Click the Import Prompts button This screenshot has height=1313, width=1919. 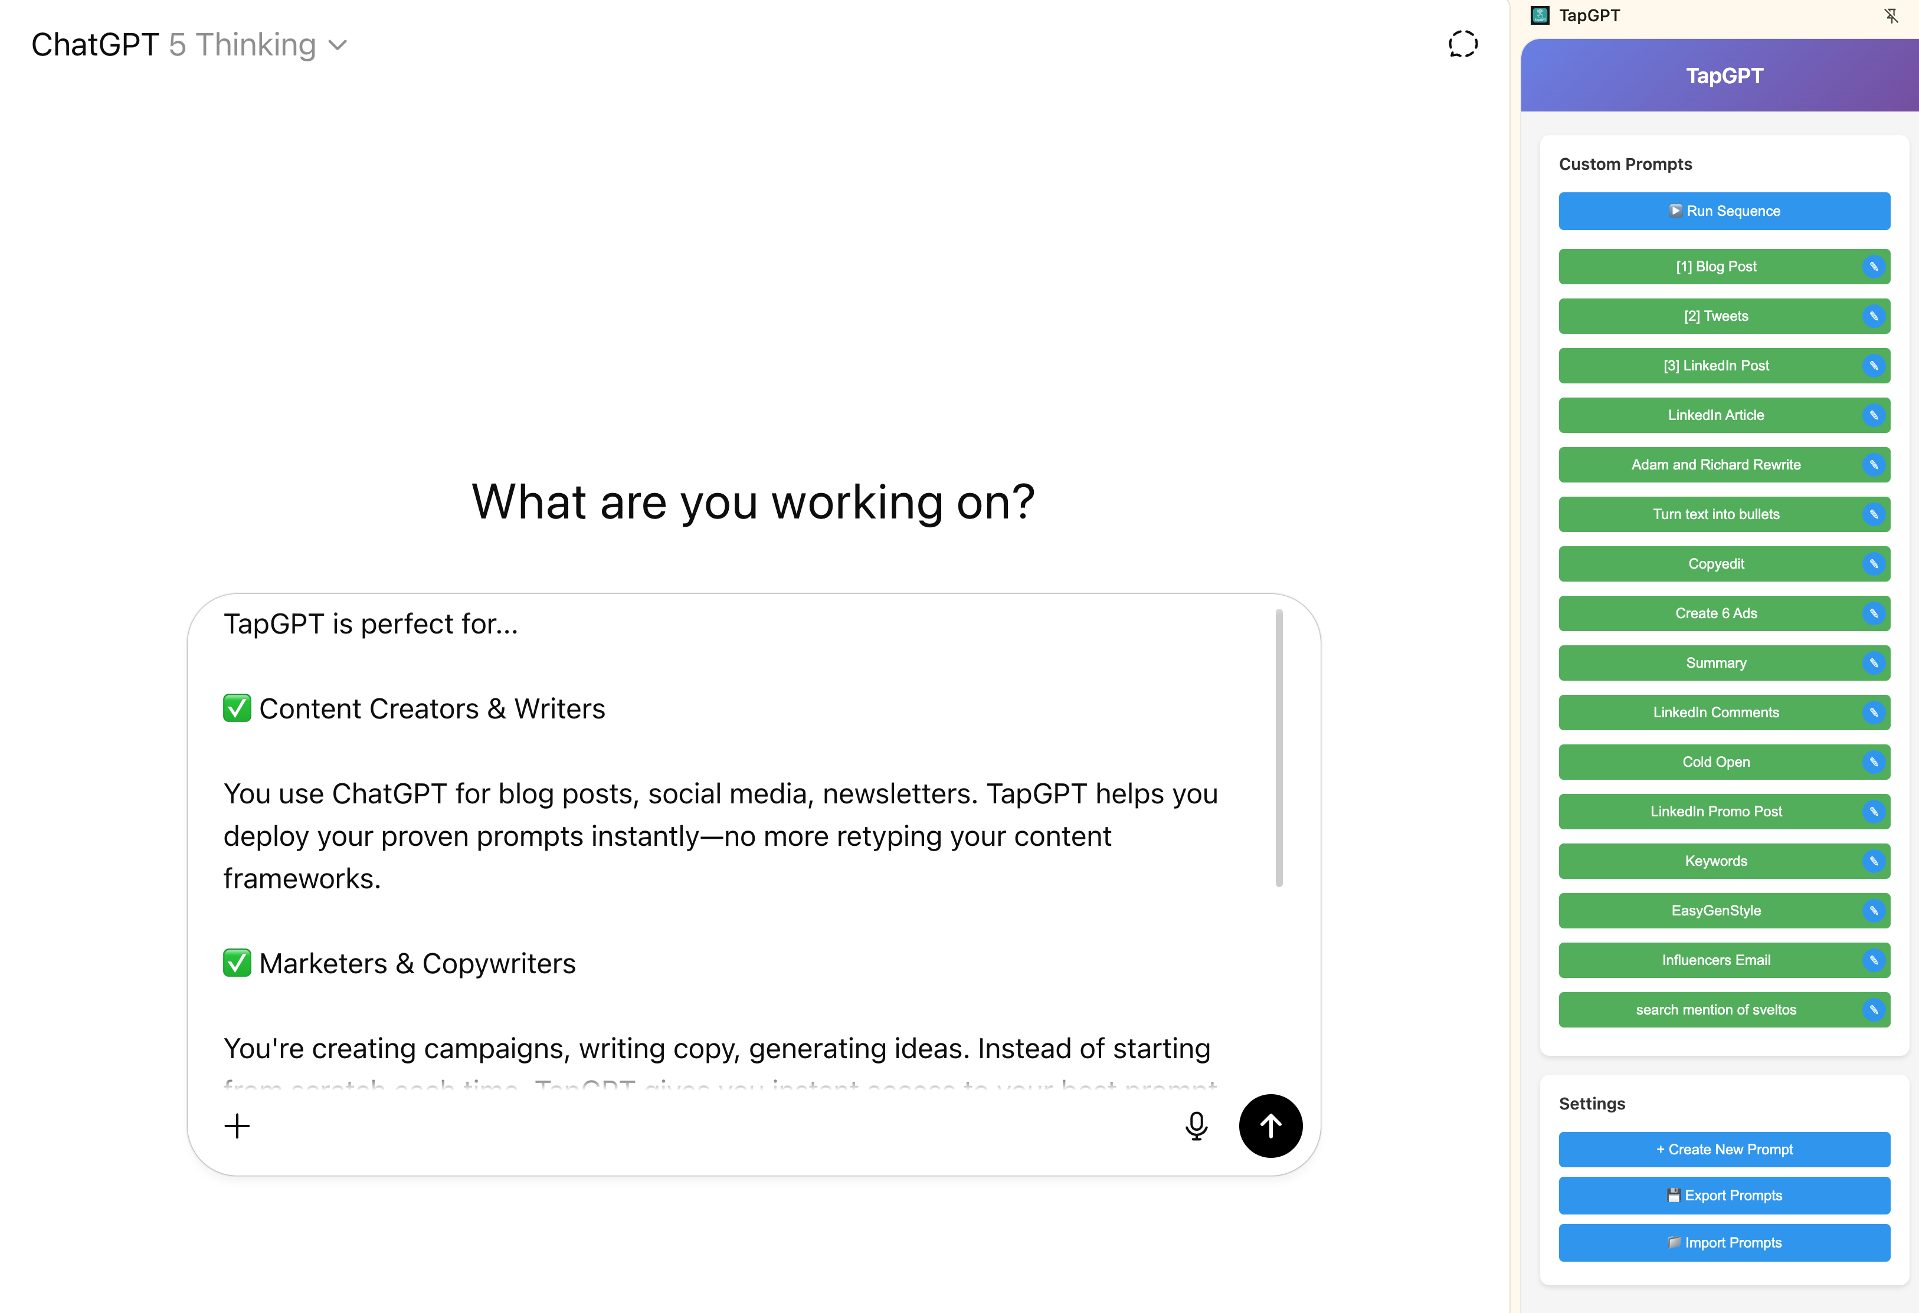[1724, 1243]
